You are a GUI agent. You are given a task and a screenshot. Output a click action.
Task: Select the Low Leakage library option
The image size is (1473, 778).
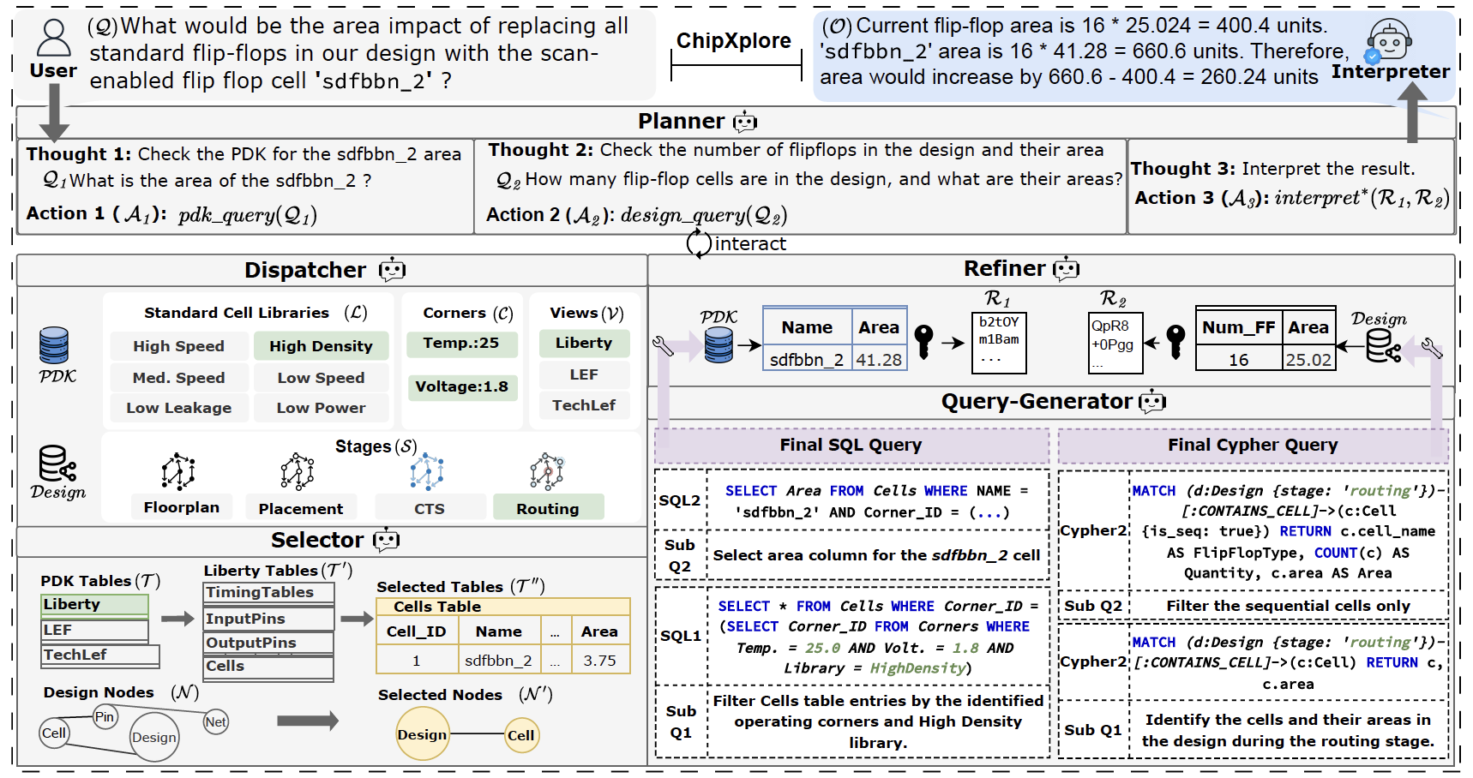[x=178, y=408]
